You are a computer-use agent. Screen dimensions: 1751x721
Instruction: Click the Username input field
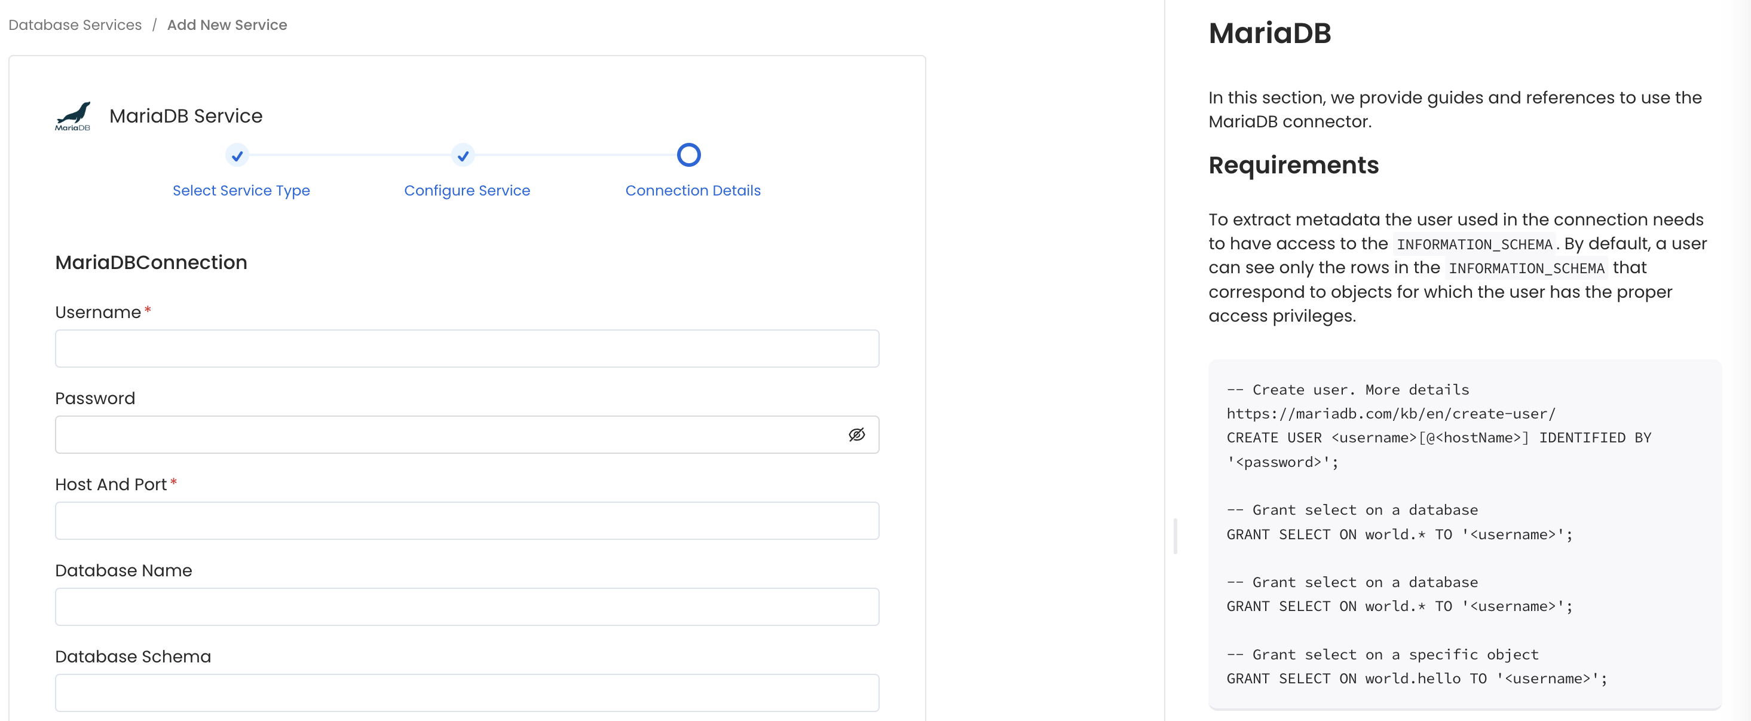(x=467, y=349)
